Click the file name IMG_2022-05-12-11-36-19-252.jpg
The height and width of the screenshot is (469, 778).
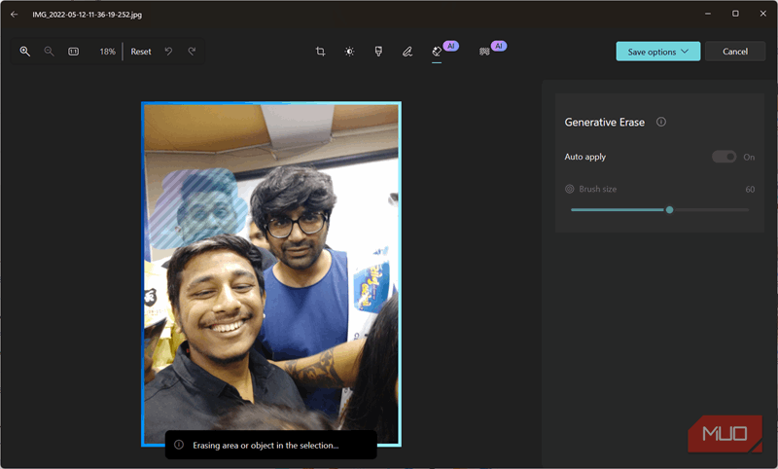coord(88,15)
